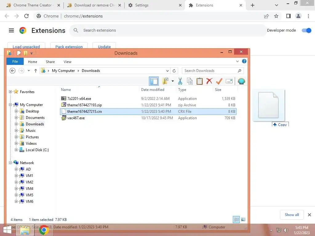The image size is (315, 236).
Task: Click refresh icon beside the address bar
Action: click(x=174, y=71)
